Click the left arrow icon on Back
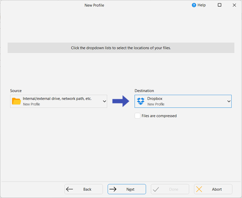Screen dimensions: 242x198 (x=70, y=189)
